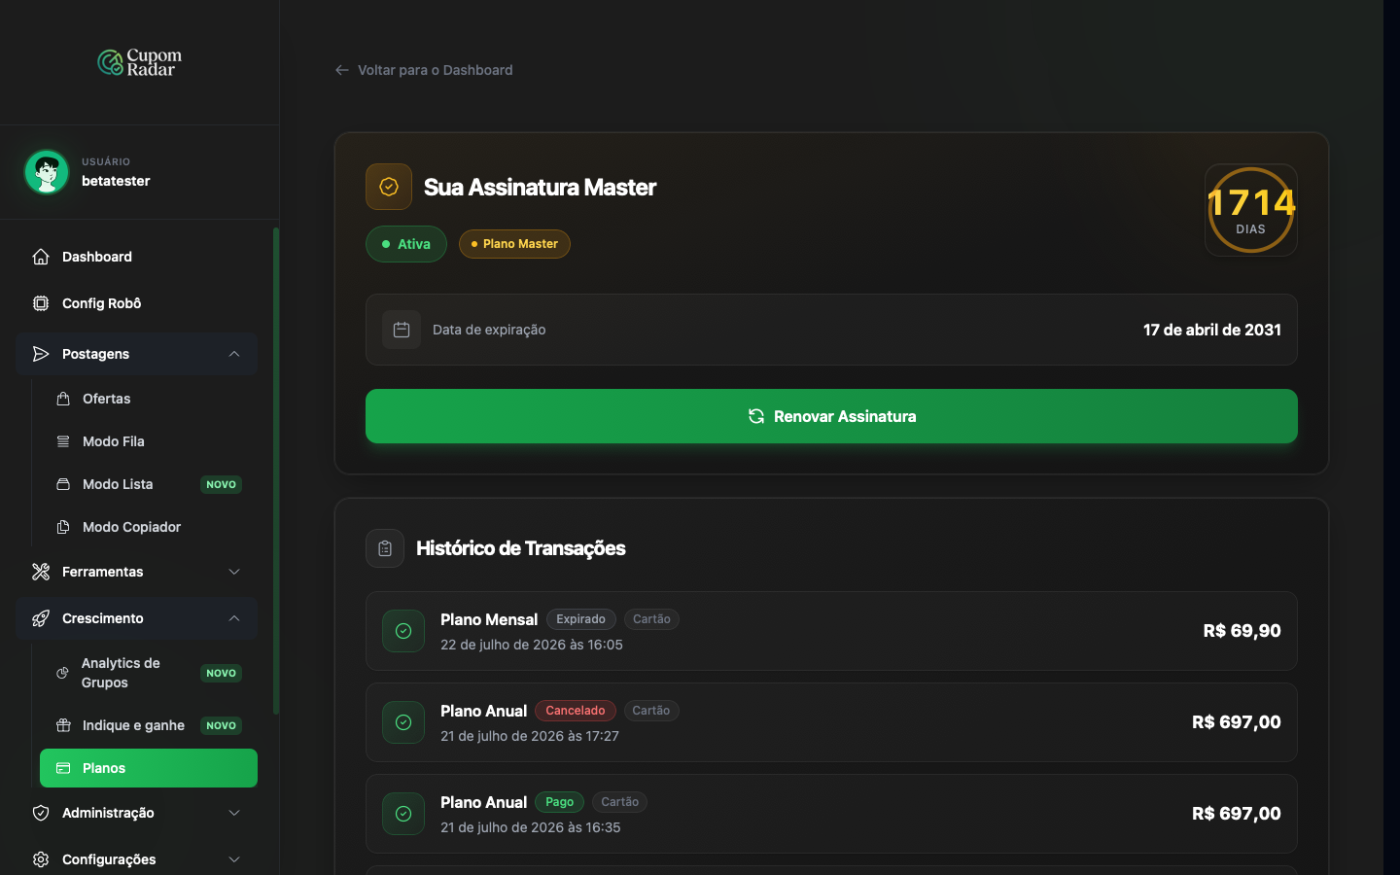Click the Planos card icon
Image resolution: width=1400 pixels, height=875 pixels.
pos(63,768)
